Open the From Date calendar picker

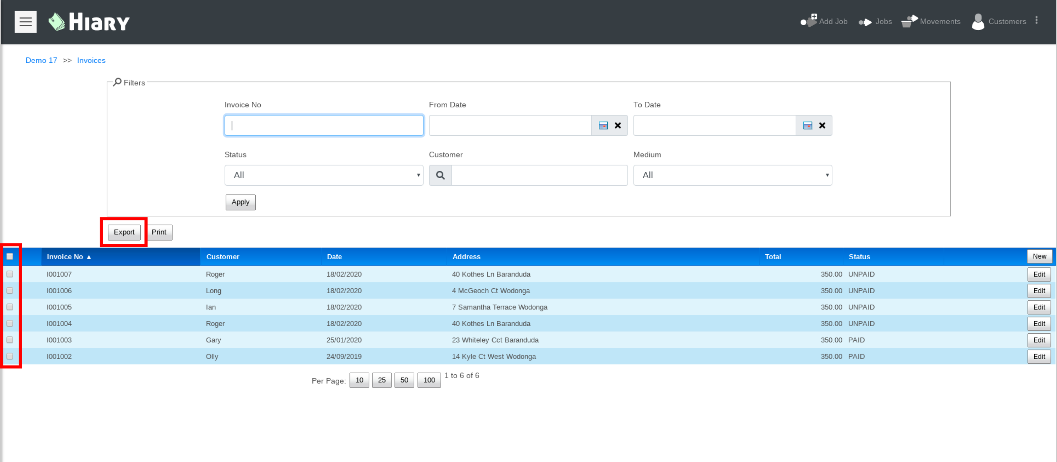603,126
